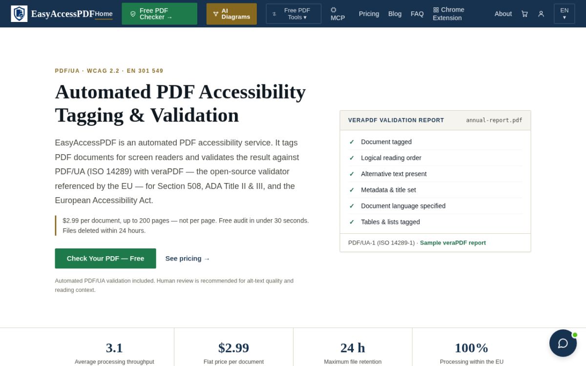Click the EasyAccessPDF brand name
Screen dimensions: 586x366
[63, 14]
